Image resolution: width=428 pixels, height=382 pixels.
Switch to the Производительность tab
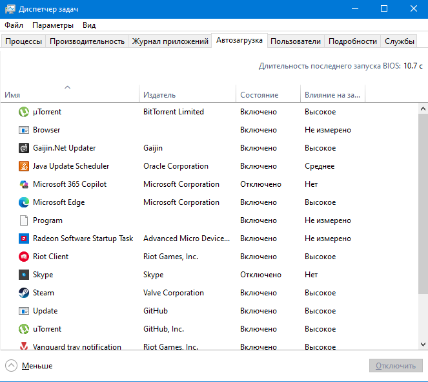(87, 41)
